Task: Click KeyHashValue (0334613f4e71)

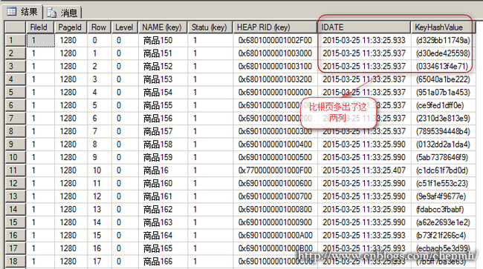Action: click(x=444, y=67)
